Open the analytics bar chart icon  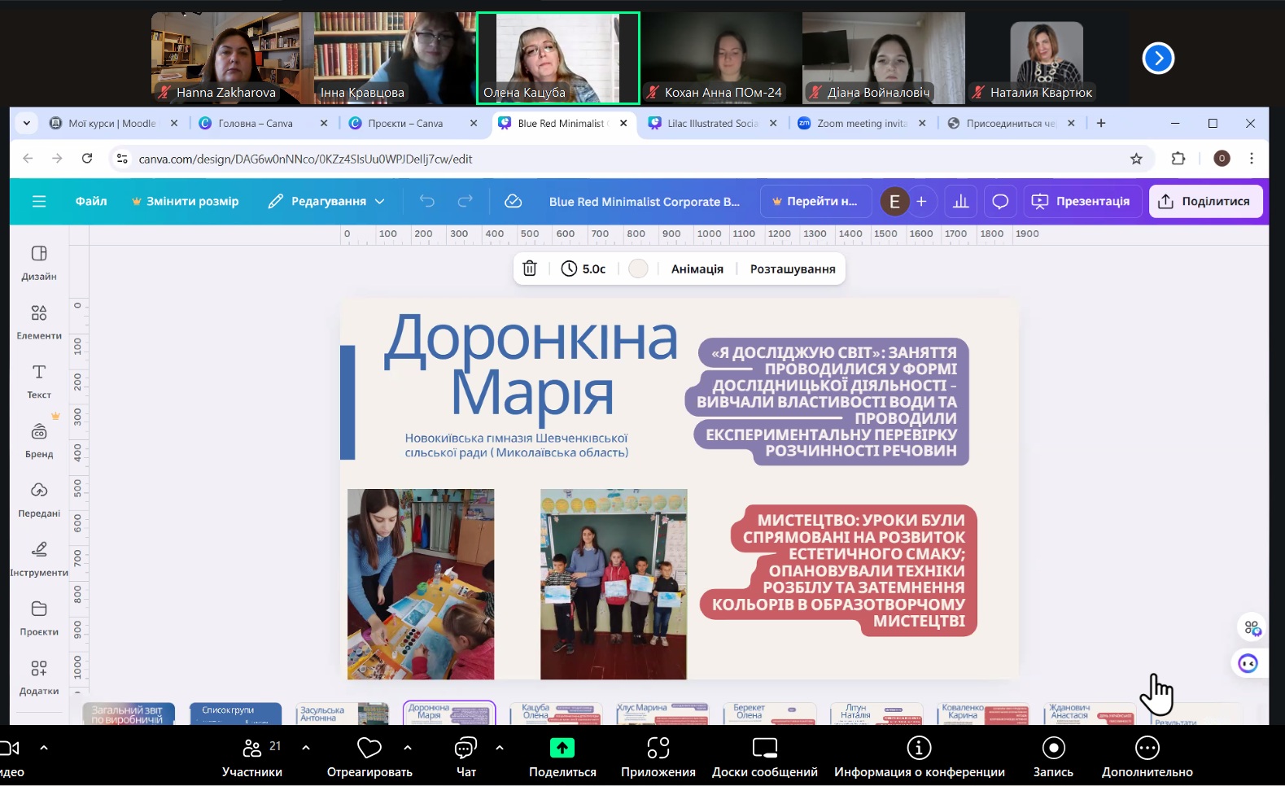coord(960,201)
